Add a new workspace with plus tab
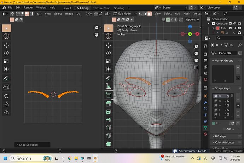 [x=129, y=8]
